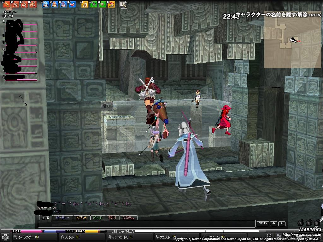Open the キャラクター (C) window
This screenshot has height=242, width=323.
coord(35,237)
